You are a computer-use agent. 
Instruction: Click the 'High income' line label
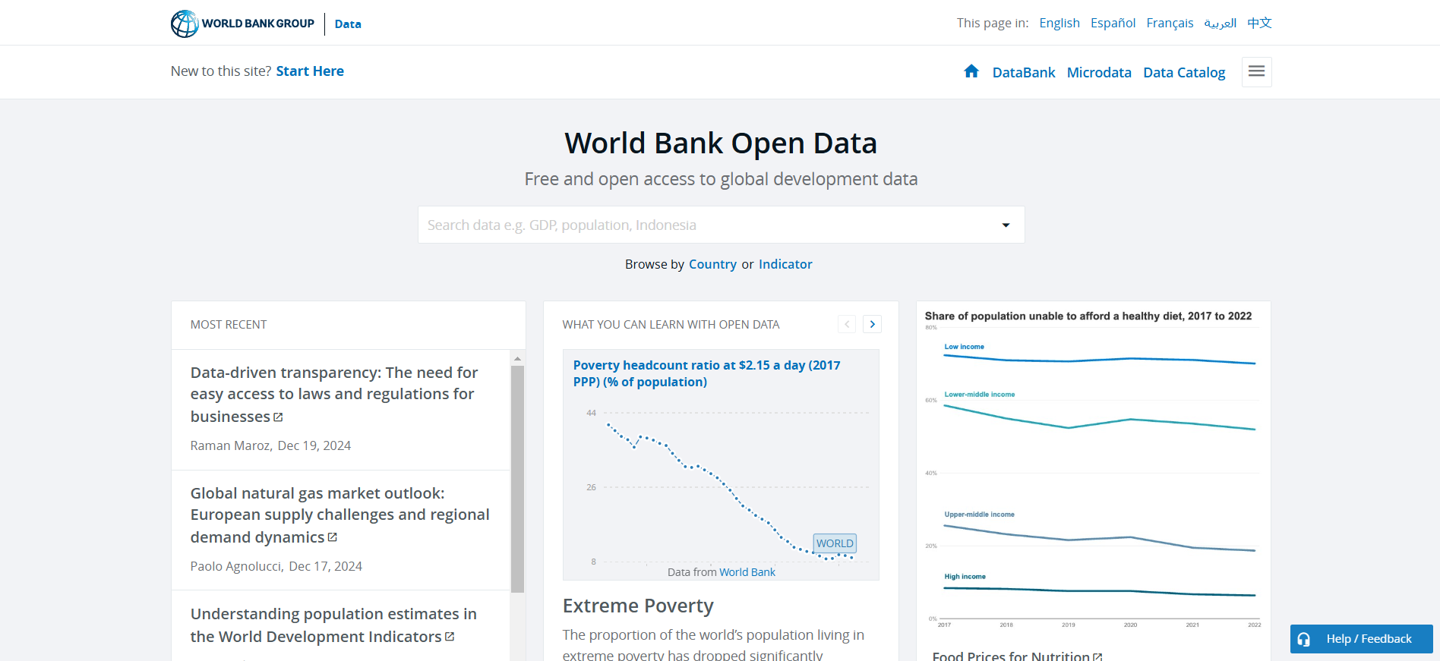[965, 577]
